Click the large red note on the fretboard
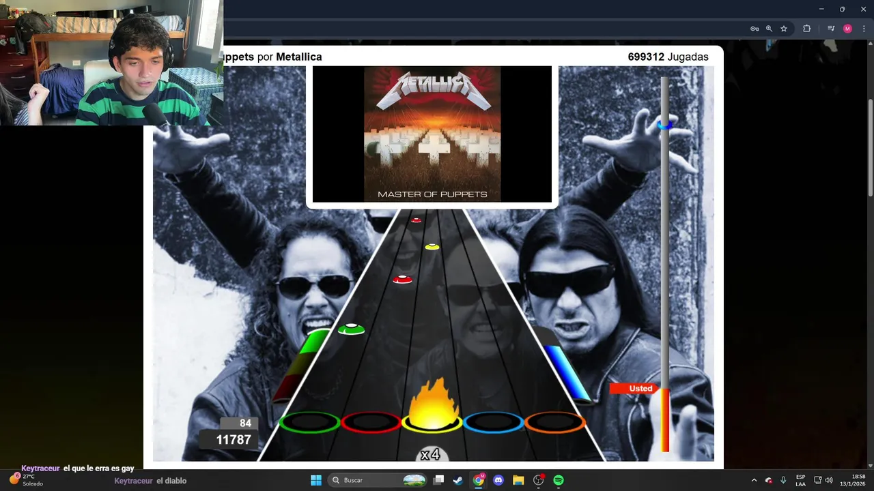 (x=402, y=279)
